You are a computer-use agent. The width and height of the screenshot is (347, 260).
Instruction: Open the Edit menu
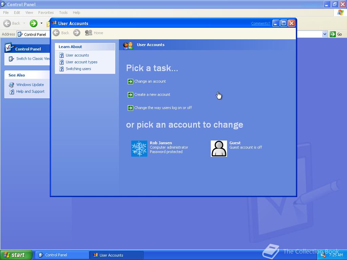[17, 13]
